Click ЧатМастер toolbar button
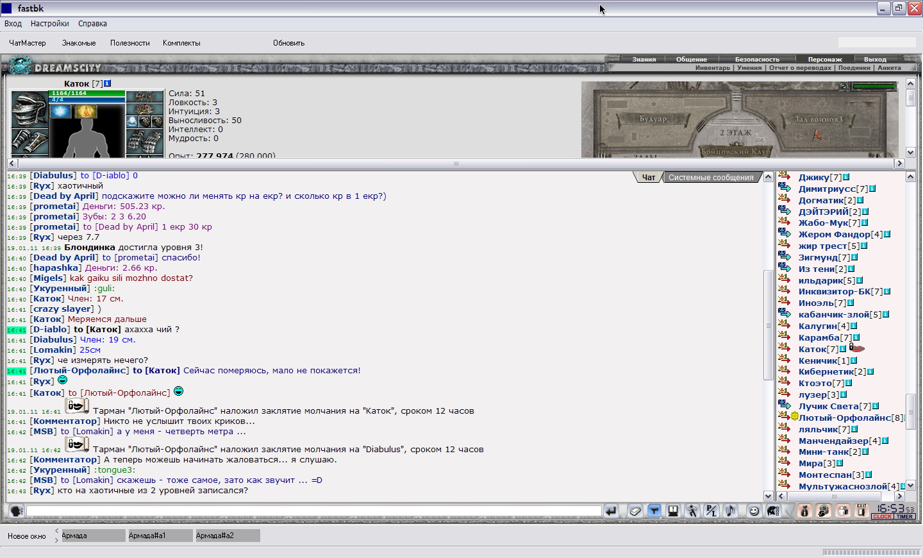 [x=28, y=43]
